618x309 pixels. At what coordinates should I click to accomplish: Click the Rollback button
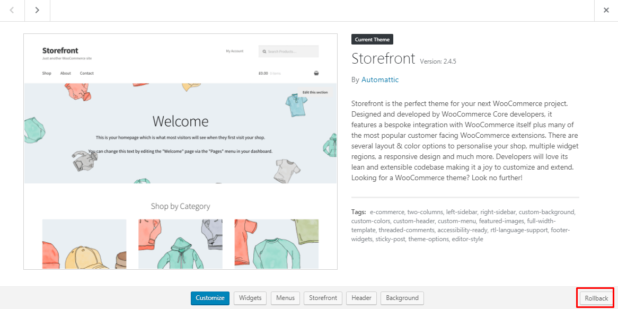click(x=596, y=298)
